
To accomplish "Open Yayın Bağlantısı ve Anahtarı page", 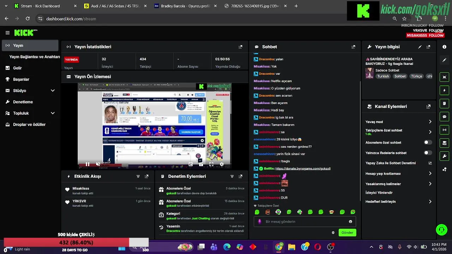I will point(35,57).
